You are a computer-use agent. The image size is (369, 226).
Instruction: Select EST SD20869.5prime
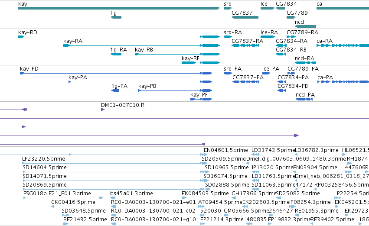click(x=114, y=189)
